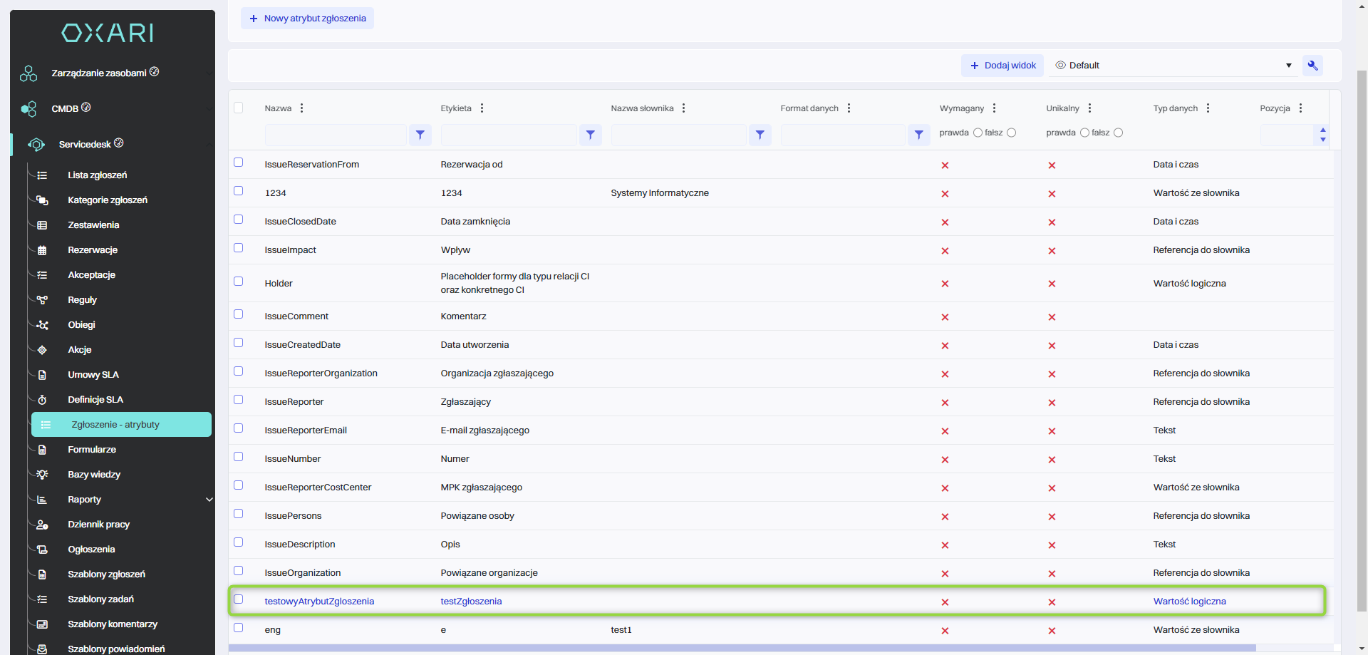Screen dimensions: 1368x655
Task: Open the Nazwa słownika column options menu
Action: click(x=683, y=108)
